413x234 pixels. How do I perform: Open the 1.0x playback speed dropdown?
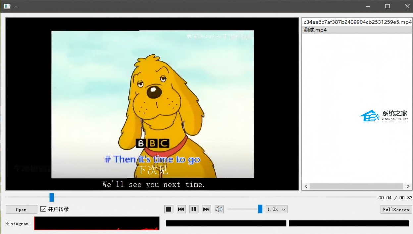click(x=276, y=209)
